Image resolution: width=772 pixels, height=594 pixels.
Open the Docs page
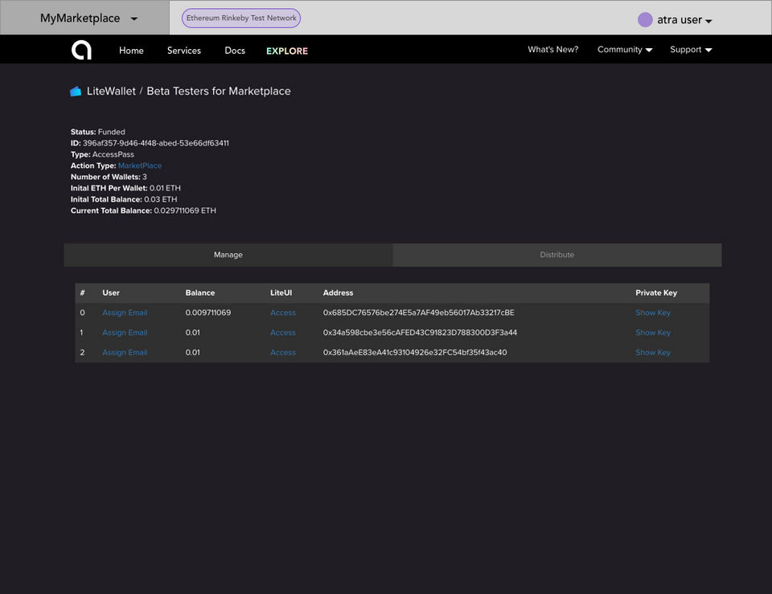[235, 51]
